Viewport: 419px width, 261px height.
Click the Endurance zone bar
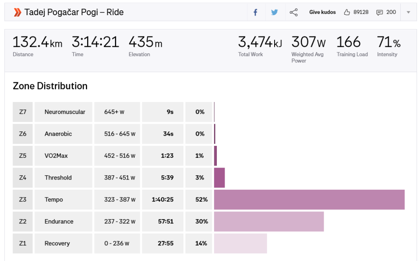coord(268,221)
